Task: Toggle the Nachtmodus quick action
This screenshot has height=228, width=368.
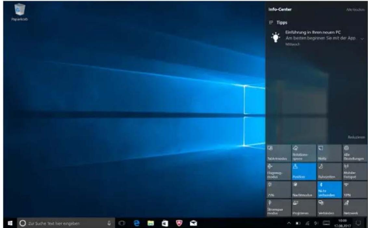Action: 304,190
